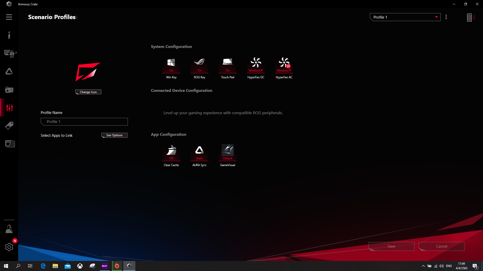Open Task View in taskbar
483x271 pixels.
[30, 266]
